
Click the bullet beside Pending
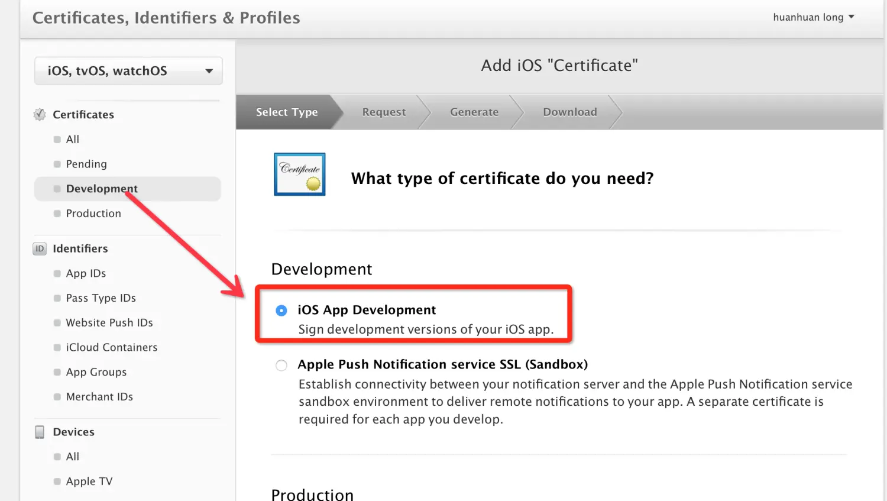[x=57, y=164]
